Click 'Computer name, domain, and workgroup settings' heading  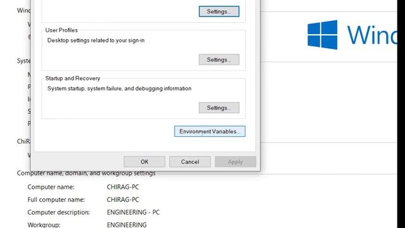click(86, 173)
